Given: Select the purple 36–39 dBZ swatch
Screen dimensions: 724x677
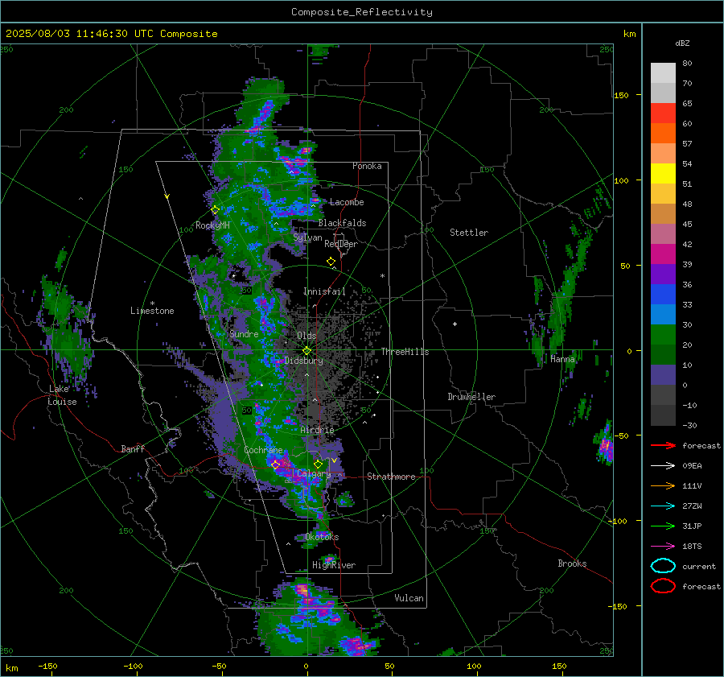Looking at the screenshot, I should click(x=663, y=274).
